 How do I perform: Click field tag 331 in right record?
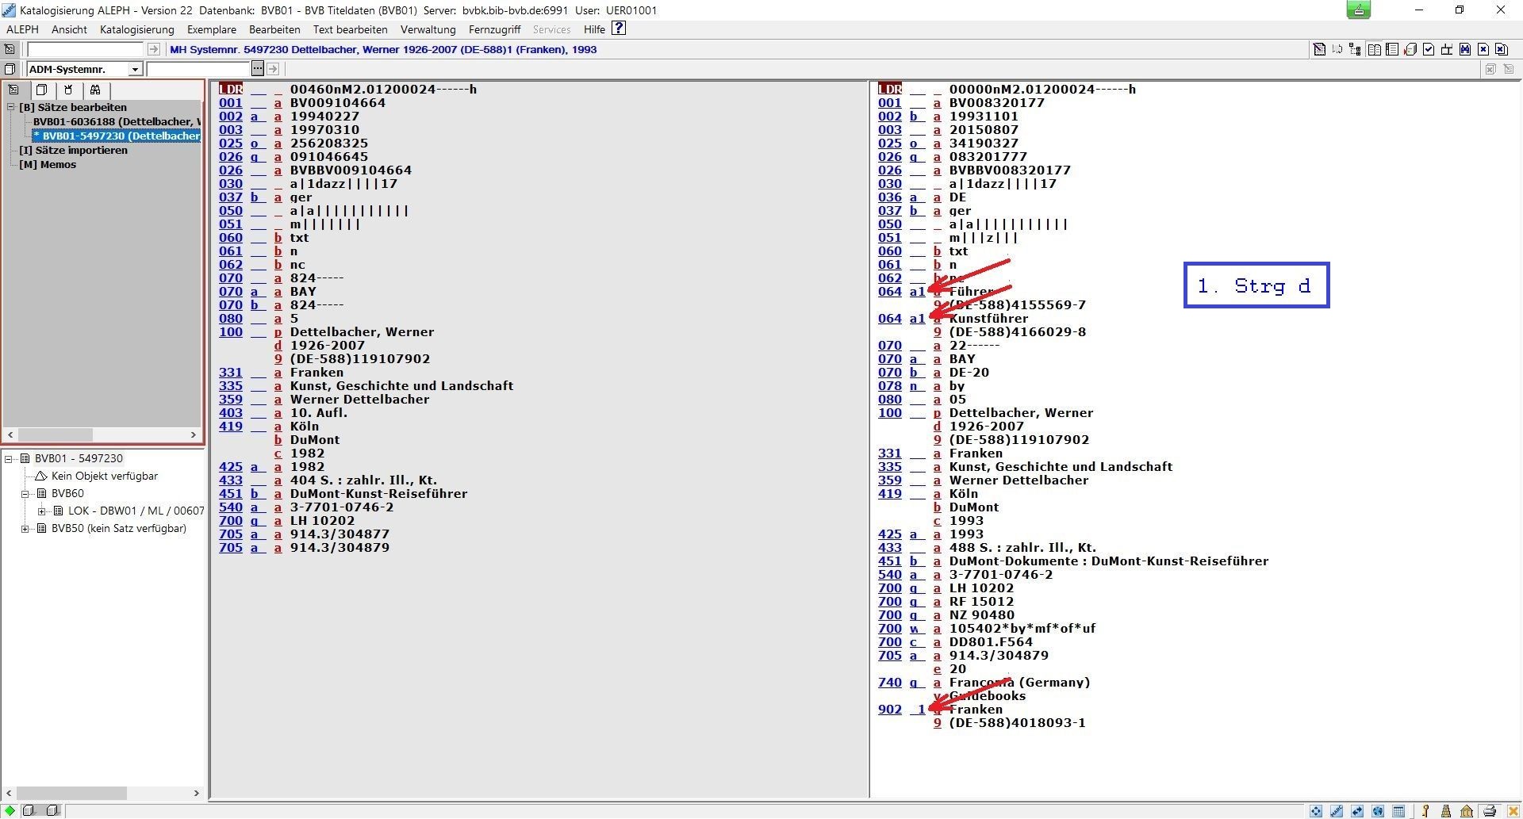point(889,454)
